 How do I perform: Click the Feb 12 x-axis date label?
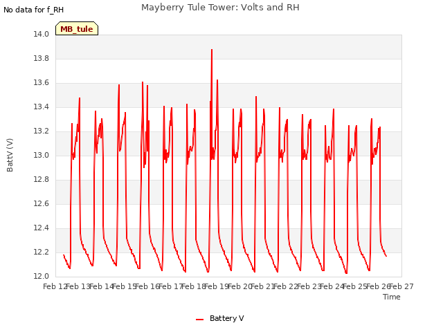[55, 286]
